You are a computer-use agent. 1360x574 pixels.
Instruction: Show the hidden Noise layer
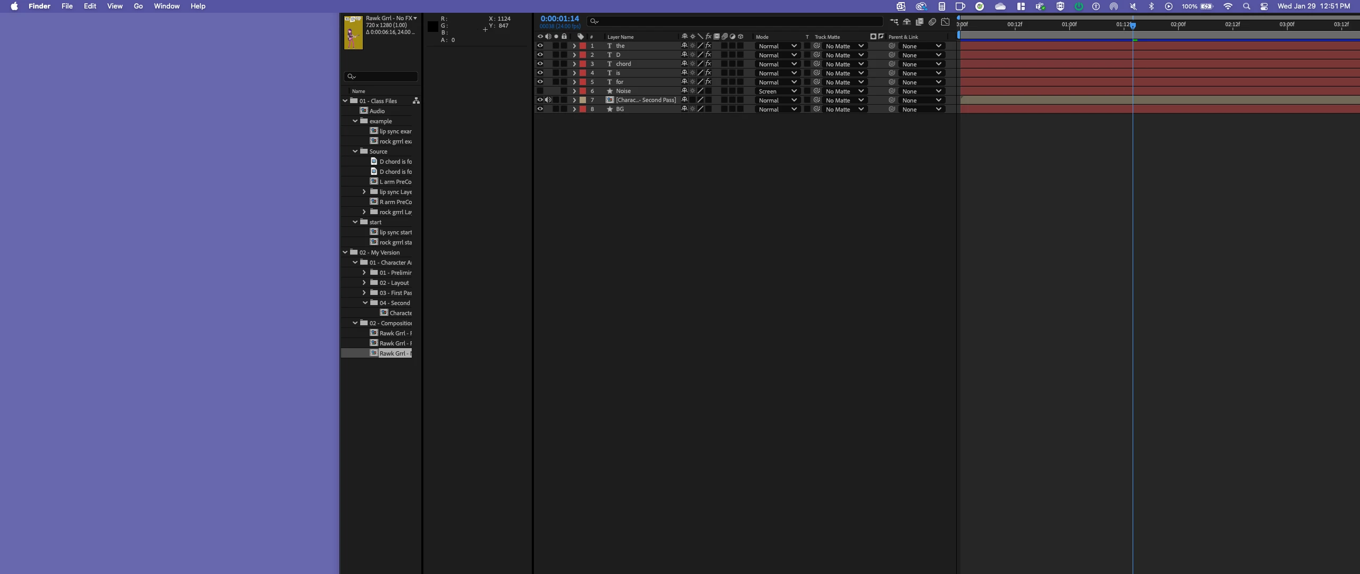[x=540, y=91]
